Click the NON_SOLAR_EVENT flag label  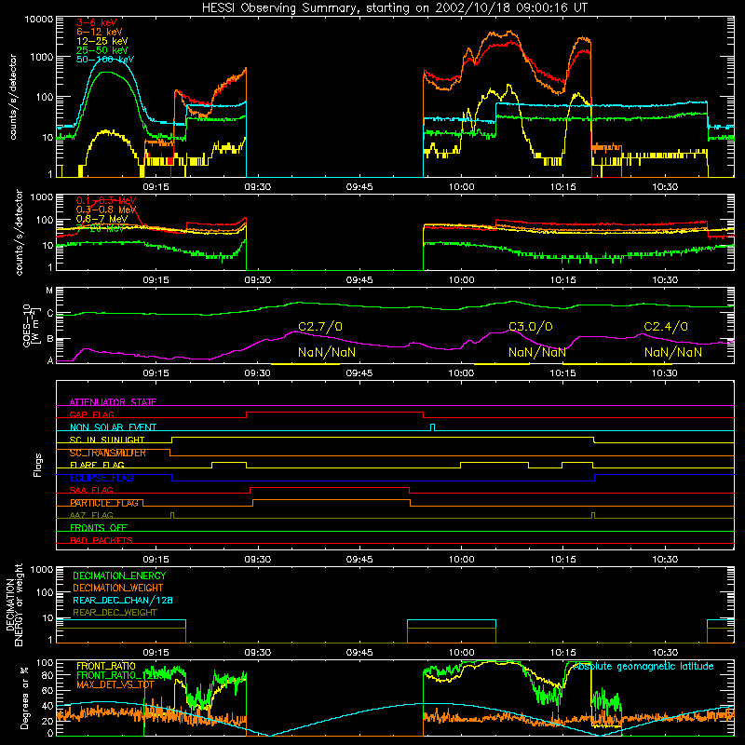(113, 427)
